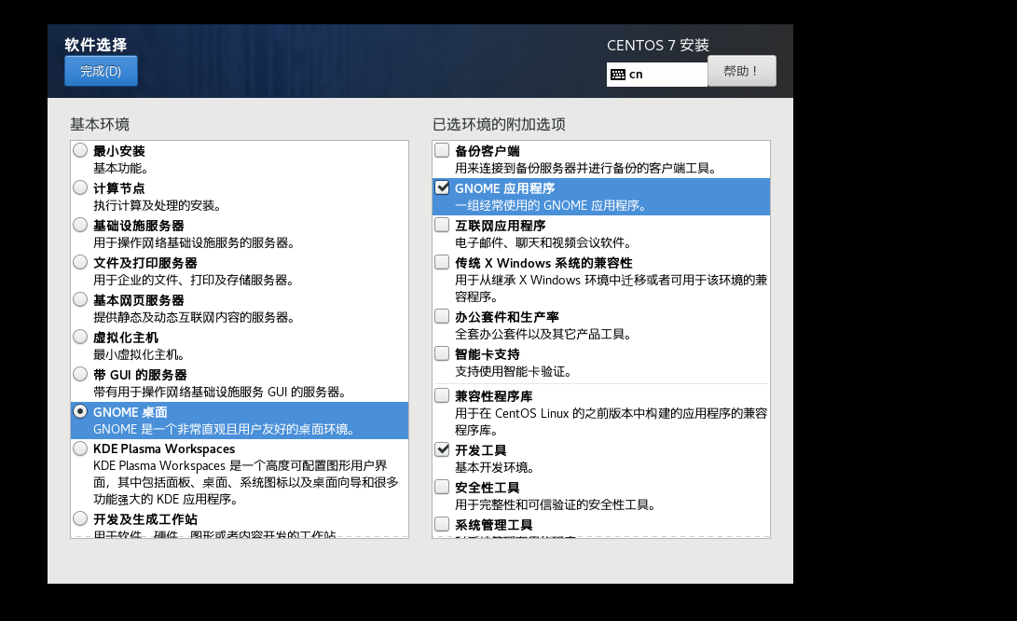Select the 计算节点 radio button

click(x=80, y=187)
